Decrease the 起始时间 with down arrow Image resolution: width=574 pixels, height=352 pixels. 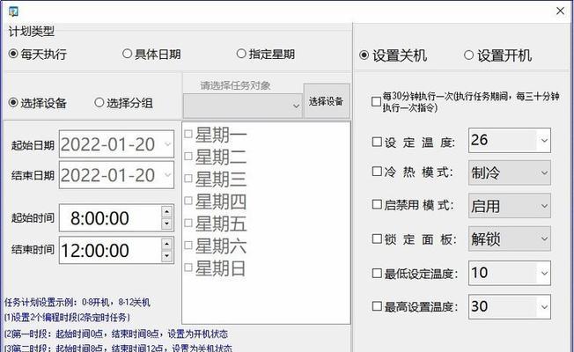pos(167,224)
